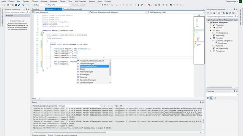Switch to Form1.cs [Конструктор] tab
The height and width of the screenshot is (136, 243).
point(72,9)
